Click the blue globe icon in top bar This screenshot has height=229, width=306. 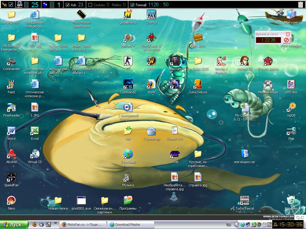pyautogui.click(x=45, y=4)
